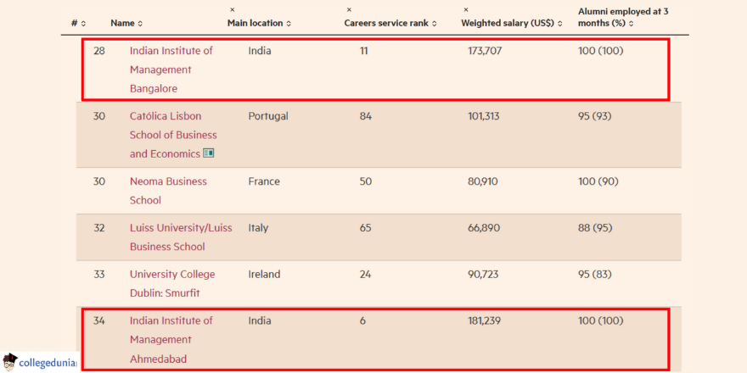Screen dimensions: 747x373
Task: Open Luiss University/Luiss Business School link
Action: tap(181, 237)
